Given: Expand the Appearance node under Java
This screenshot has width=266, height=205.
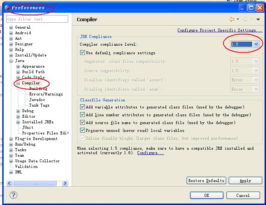Looking at the screenshot, I should pos(18,66).
